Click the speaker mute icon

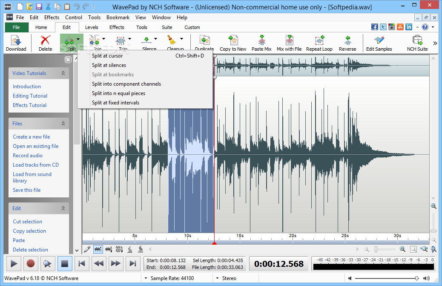[350, 278]
